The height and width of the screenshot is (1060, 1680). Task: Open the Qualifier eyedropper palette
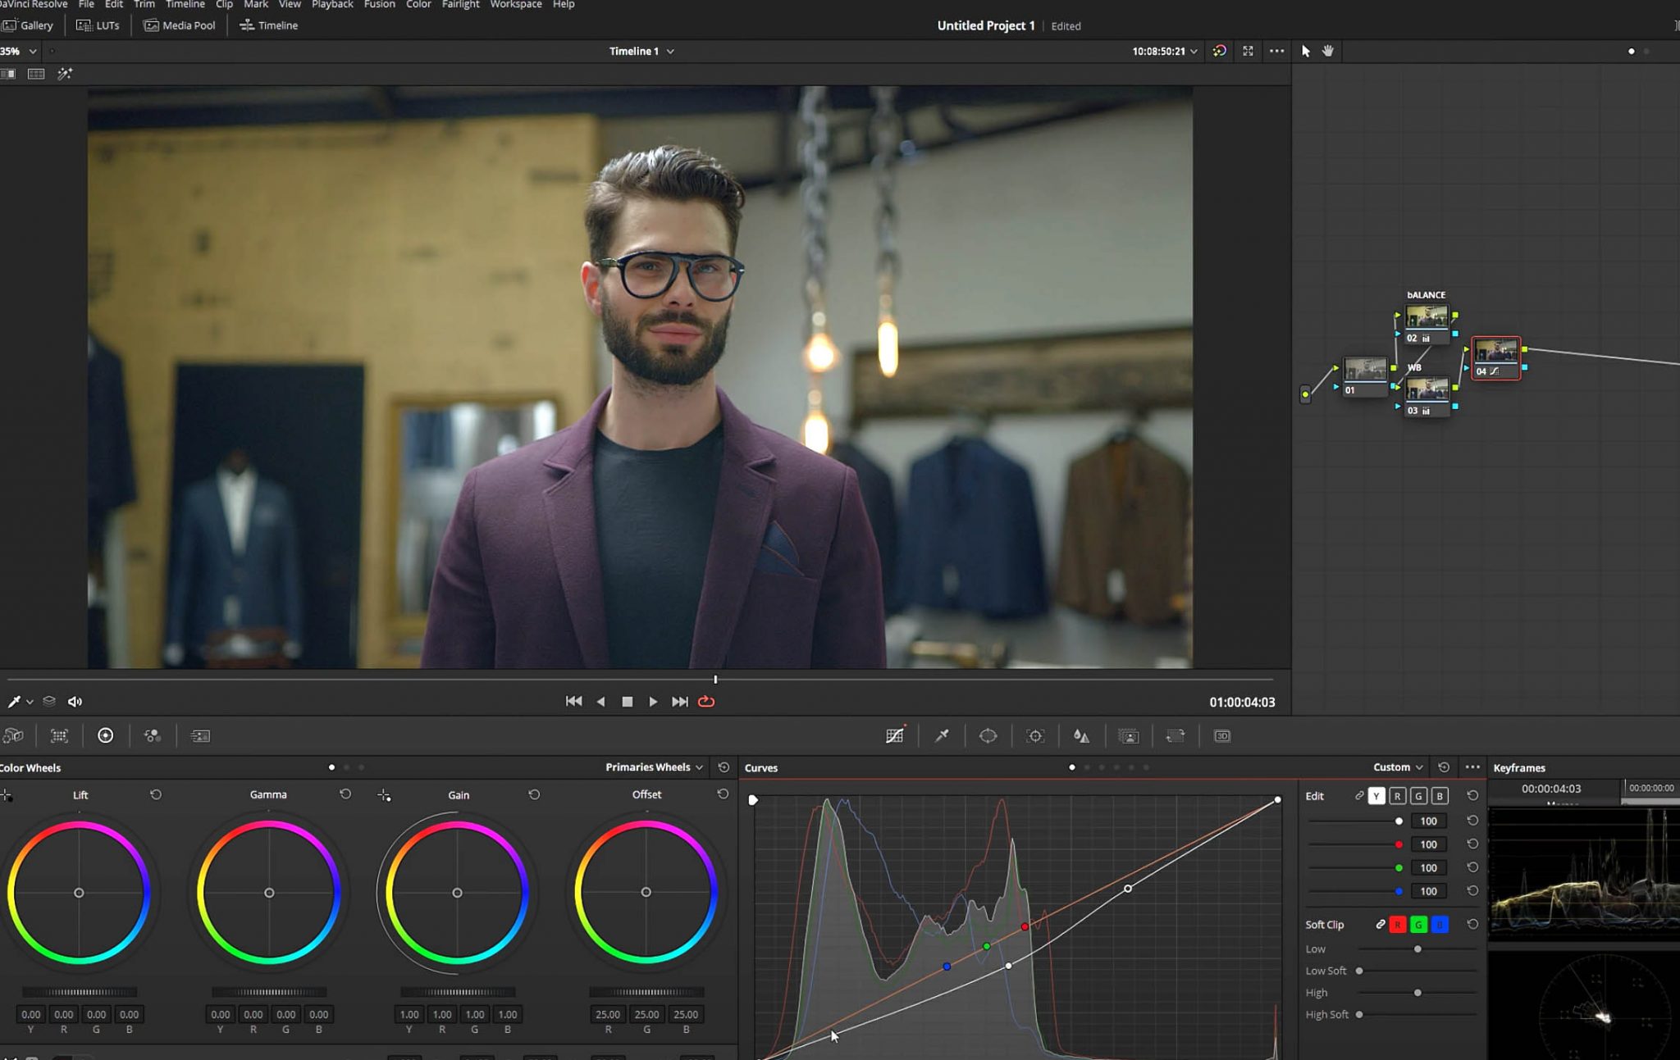click(942, 735)
